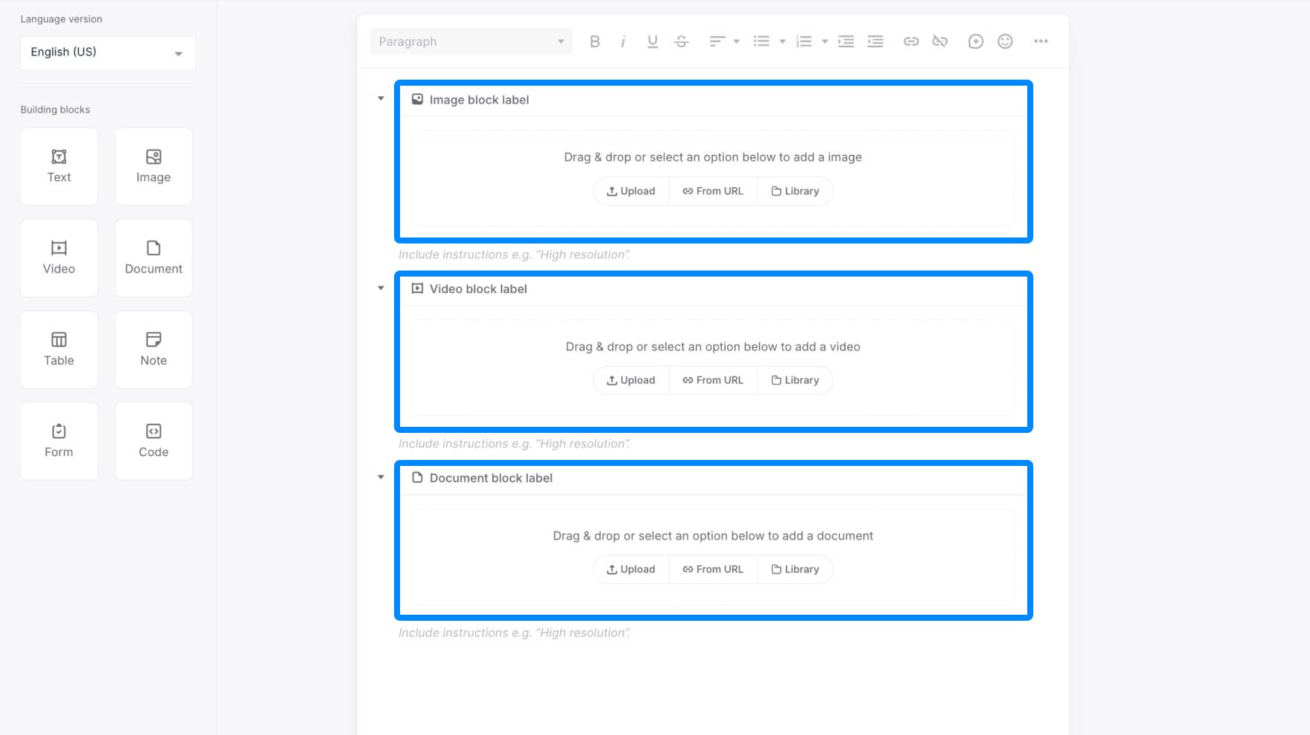Image resolution: width=1310 pixels, height=735 pixels.
Task: Collapse the Video block
Action: coord(381,288)
